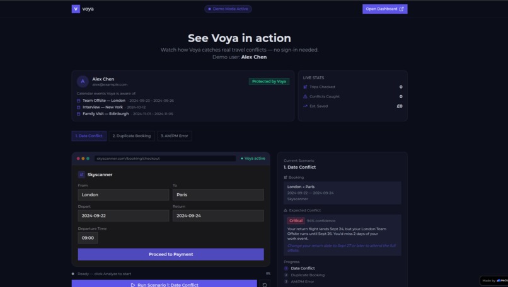Click the Voya active status indicator
508x287 pixels.
[253, 159]
